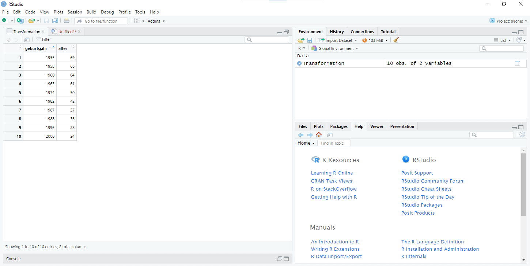The width and height of the screenshot is (530, 266).
Task: Click the New File plus icon
Action: (4, 21)
